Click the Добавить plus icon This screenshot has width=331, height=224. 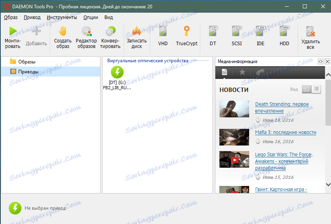36,31
